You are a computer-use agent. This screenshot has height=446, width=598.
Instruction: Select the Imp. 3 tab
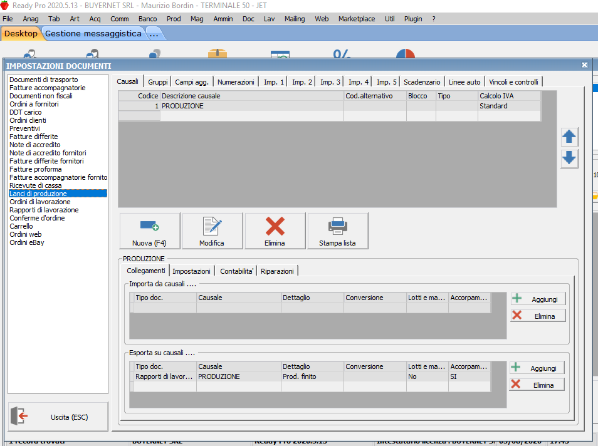point(330,82)
